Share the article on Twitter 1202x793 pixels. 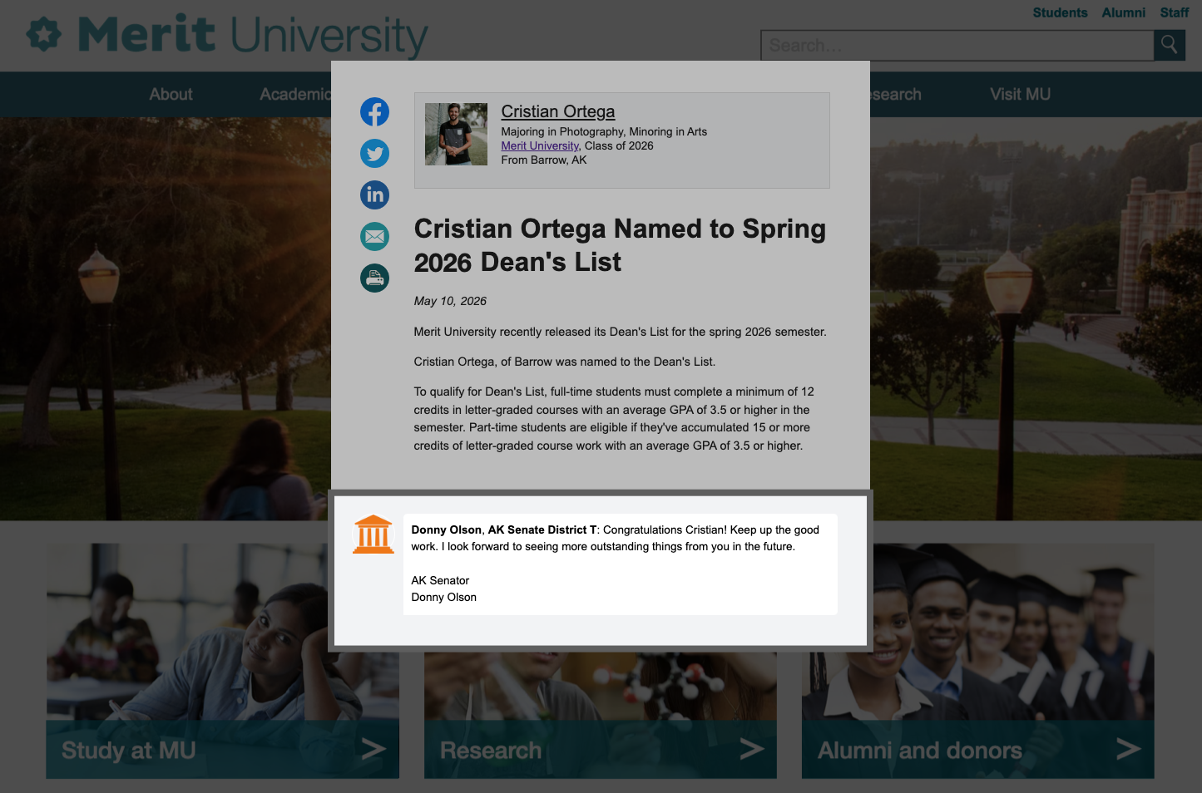click(x=374, y=154)
